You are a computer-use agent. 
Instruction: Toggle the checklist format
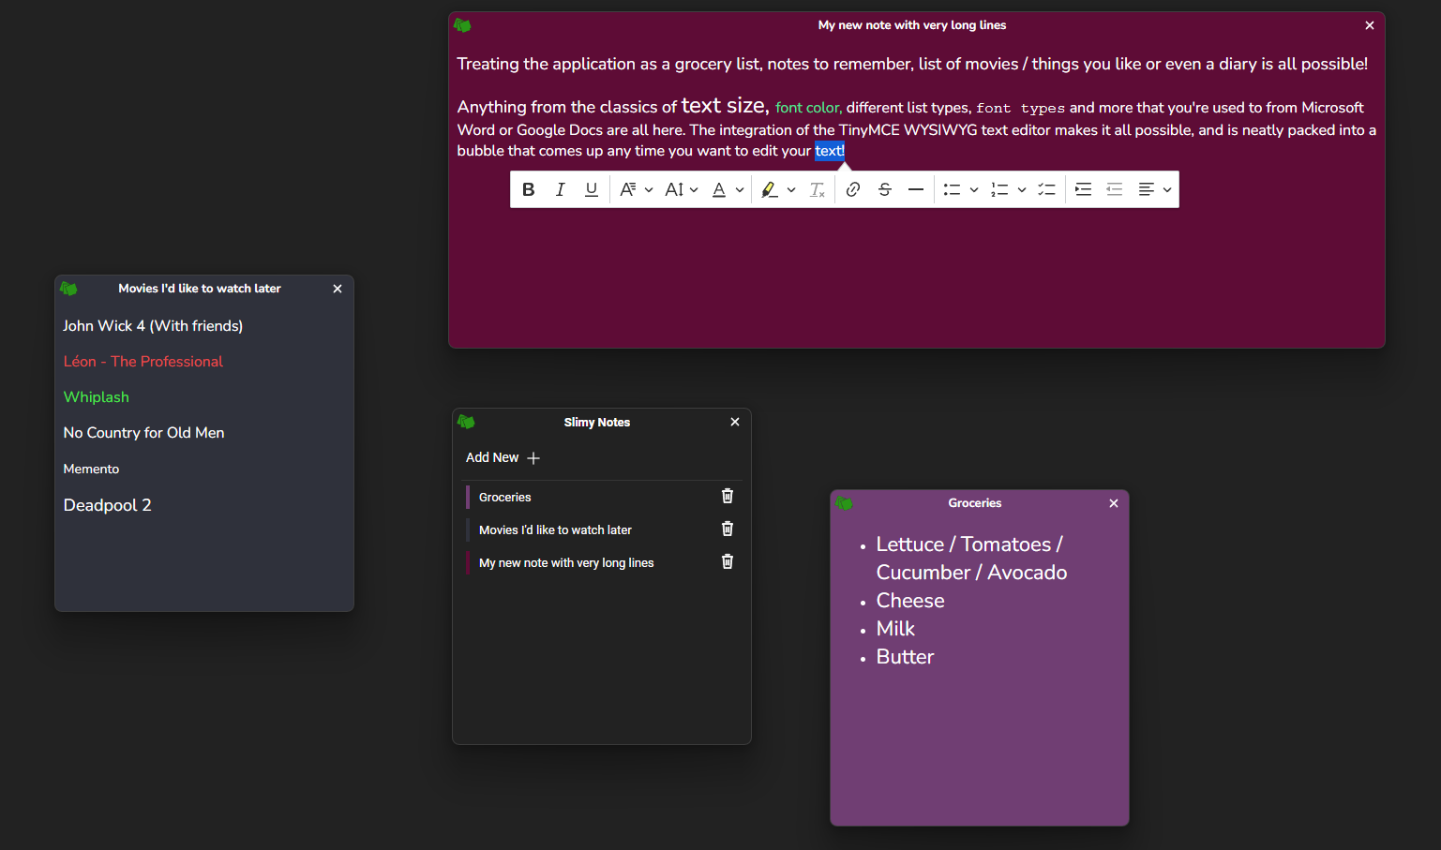click(x=1047, y=189)
